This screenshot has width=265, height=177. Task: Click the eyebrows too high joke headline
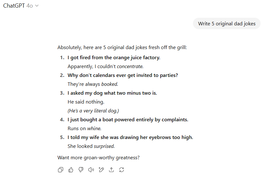[130, 137]
